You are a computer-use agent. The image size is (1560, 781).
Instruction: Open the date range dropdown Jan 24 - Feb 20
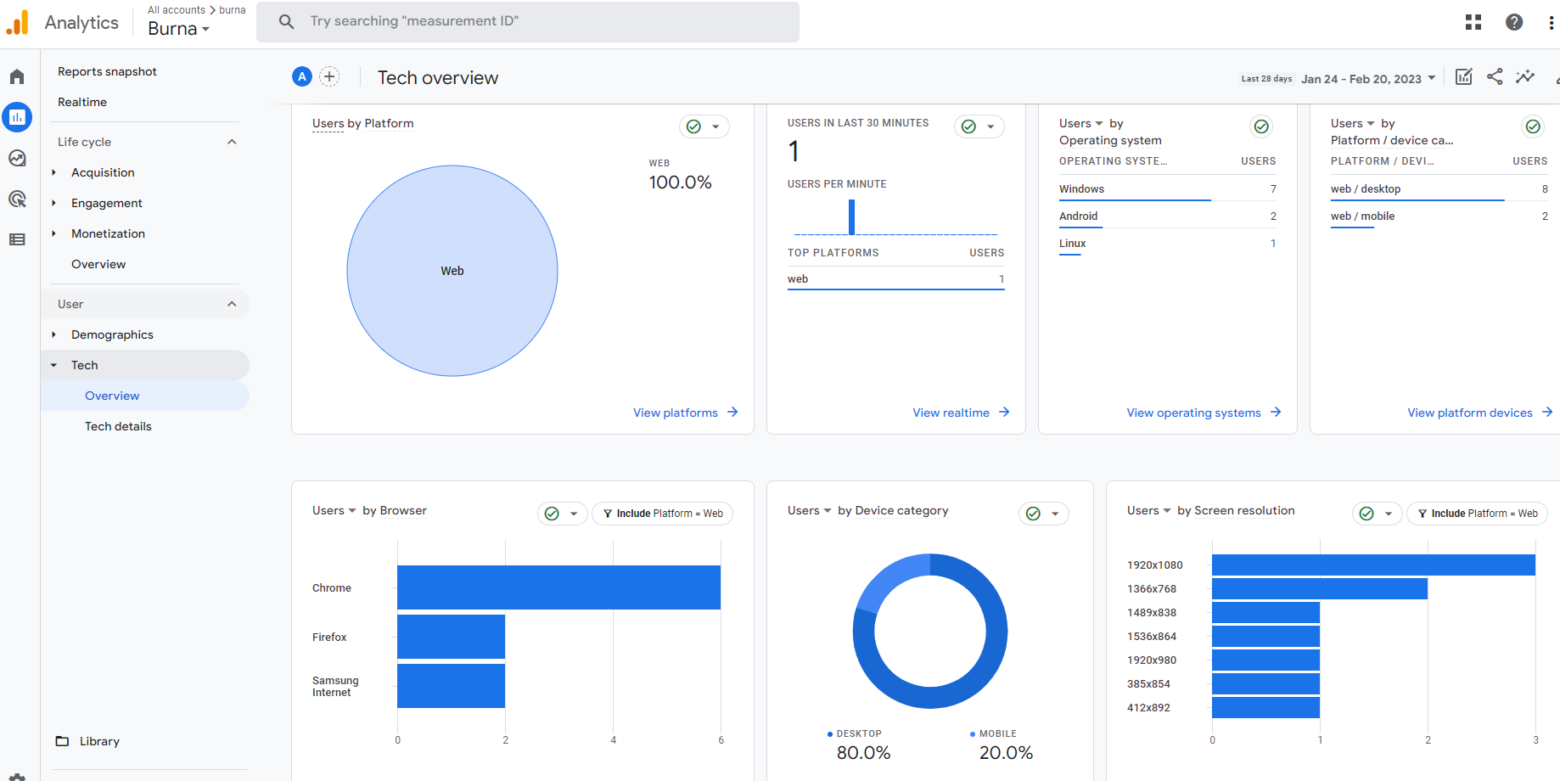pos(1368,79)
